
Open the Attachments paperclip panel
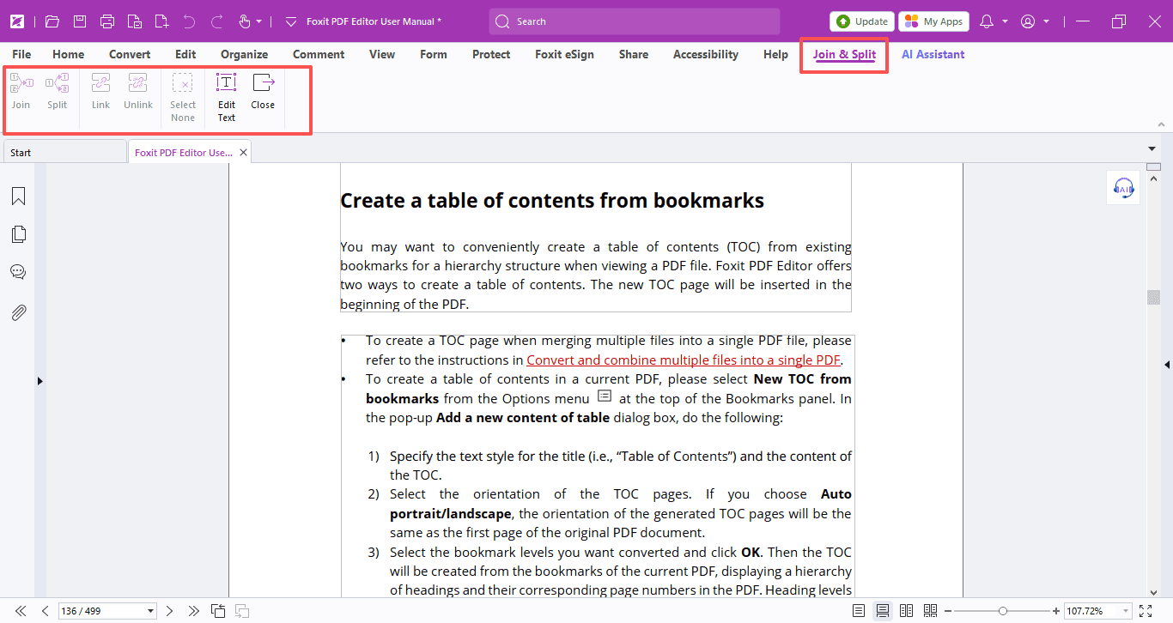[x=18, y=312]
